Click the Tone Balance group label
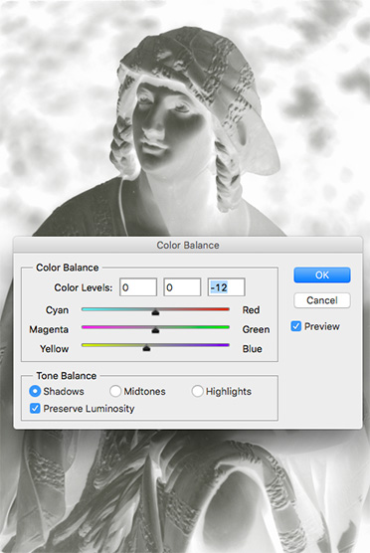Image resolution: width=370 pixels, height=553 pixels. 67,376
